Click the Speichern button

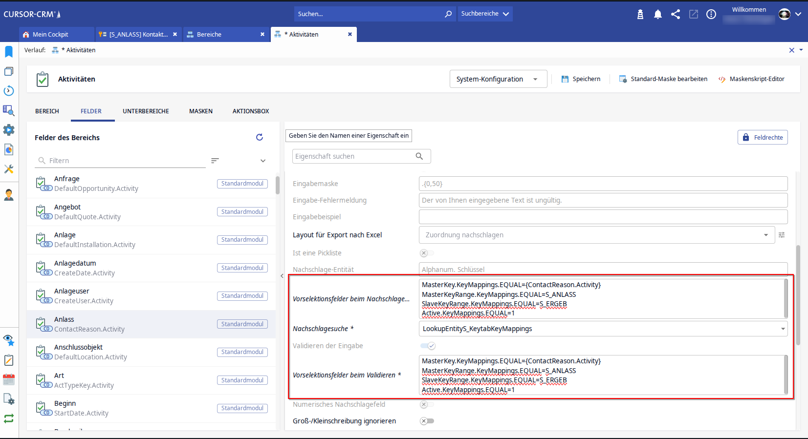tap(581, 79)
